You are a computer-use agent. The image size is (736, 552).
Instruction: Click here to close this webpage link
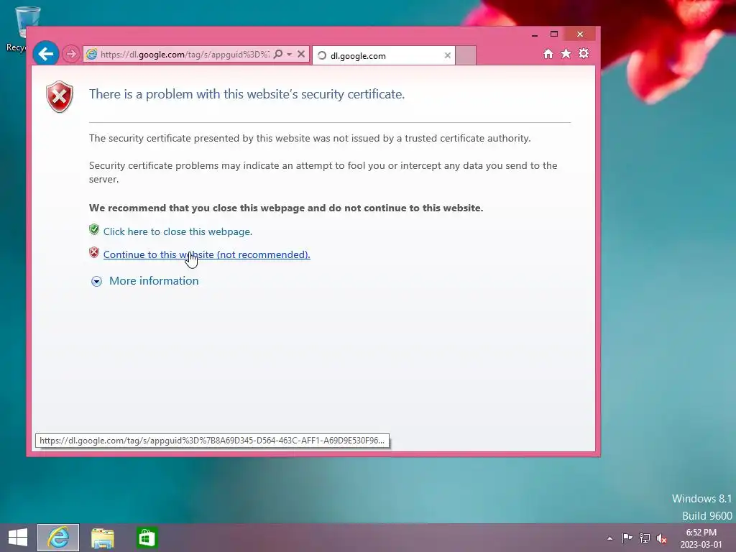[178, 231]
